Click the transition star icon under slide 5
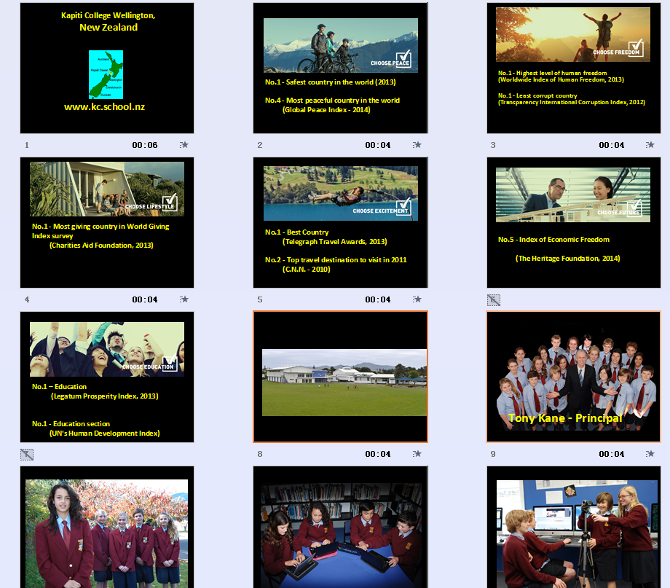 point(417,299)
